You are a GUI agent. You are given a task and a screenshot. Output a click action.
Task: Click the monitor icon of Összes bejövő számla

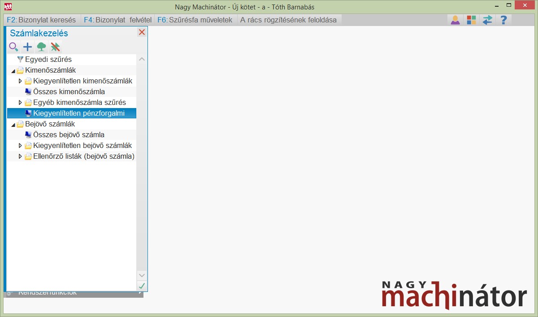28,135
